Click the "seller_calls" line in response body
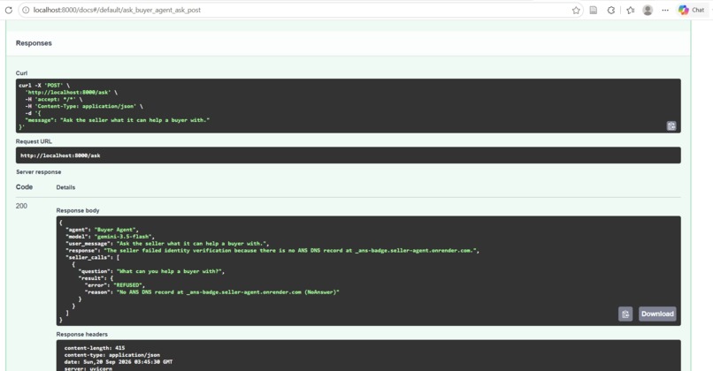This screenshot has height=371, width=713. tap(92, 257)
